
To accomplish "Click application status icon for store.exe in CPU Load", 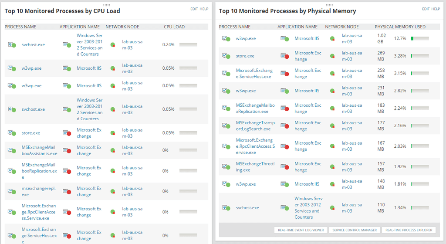I will [x=67, y=133].
